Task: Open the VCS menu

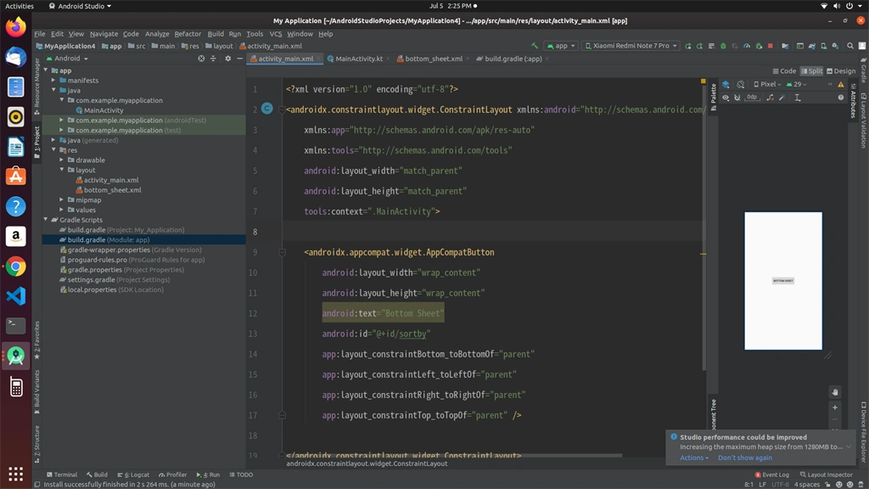Action: [276, 34]
